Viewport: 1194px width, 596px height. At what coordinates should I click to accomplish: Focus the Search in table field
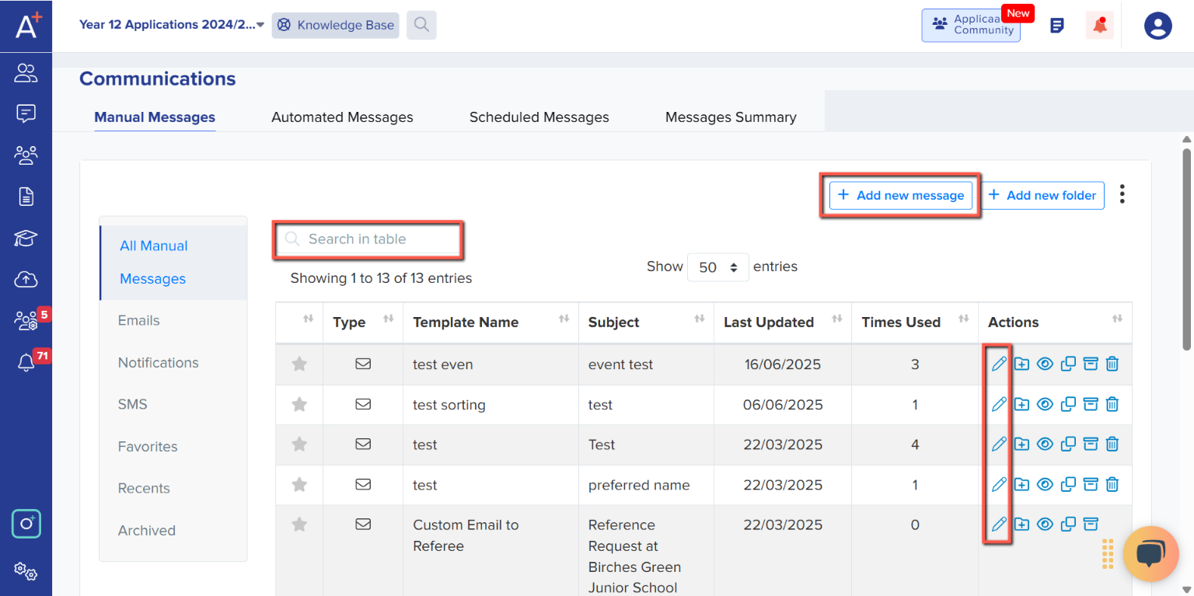point(368,239)
